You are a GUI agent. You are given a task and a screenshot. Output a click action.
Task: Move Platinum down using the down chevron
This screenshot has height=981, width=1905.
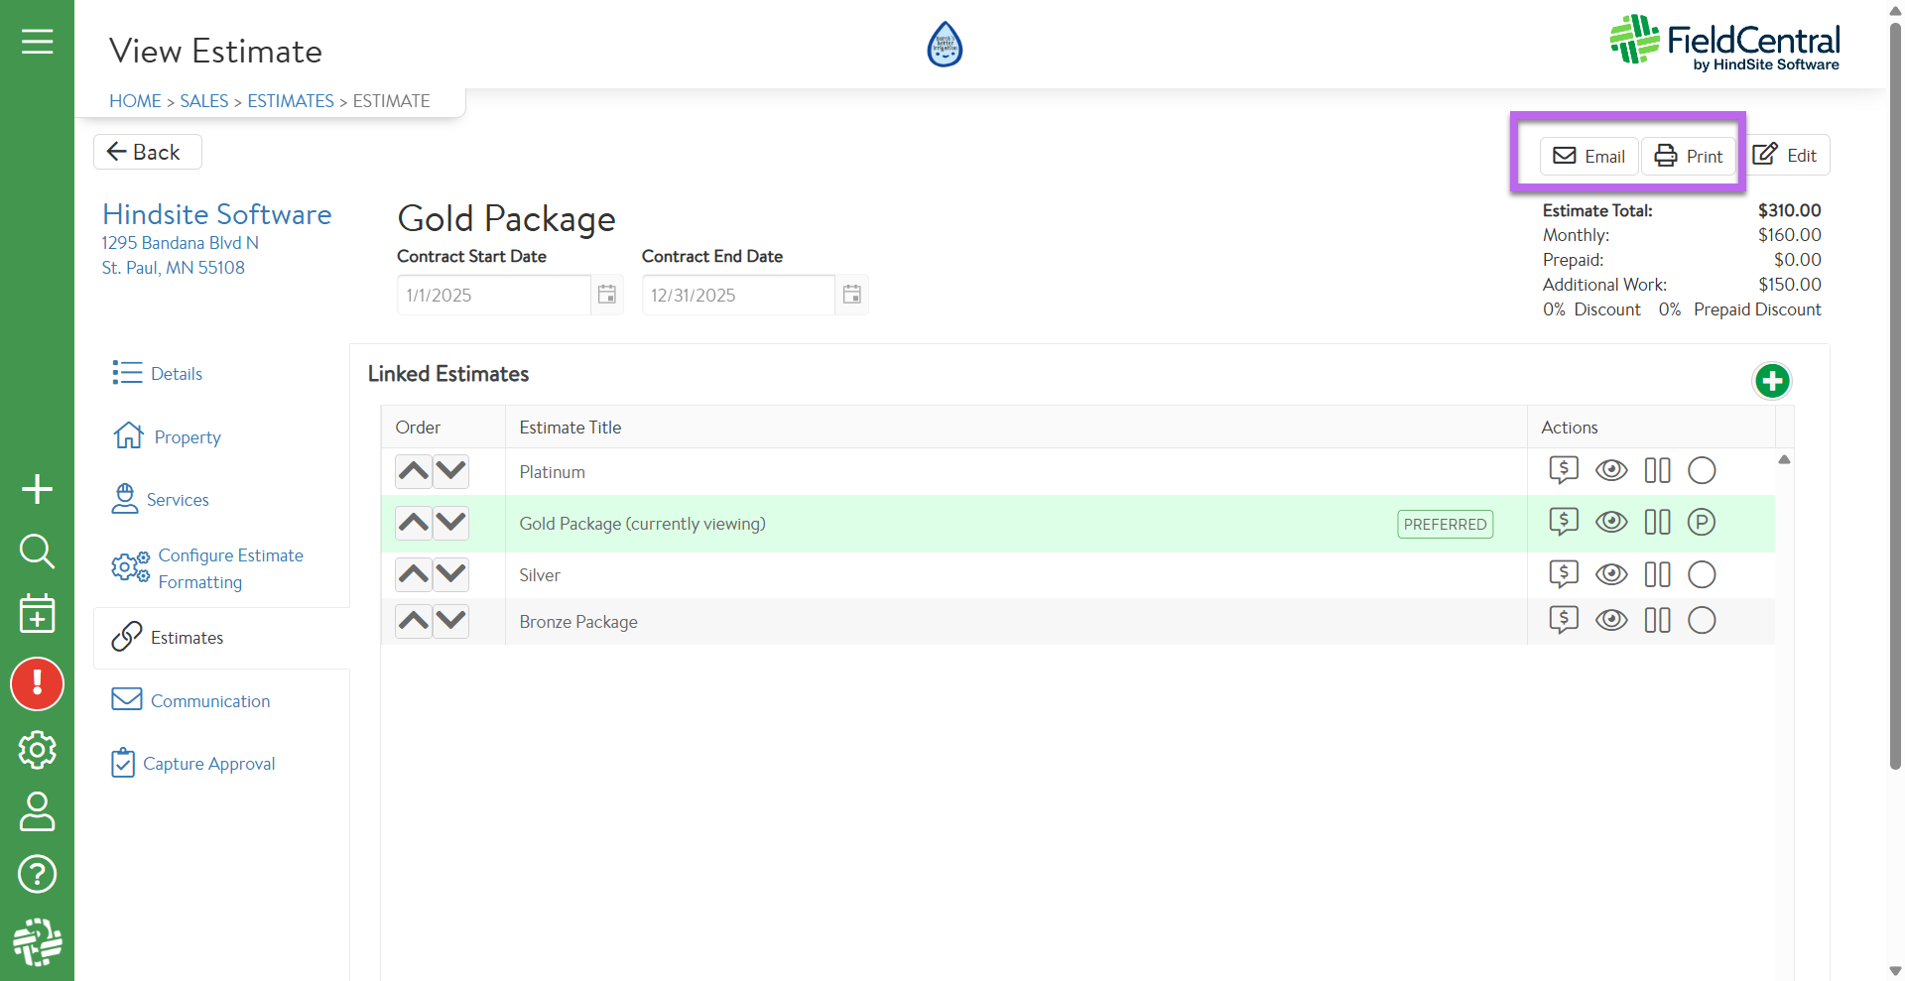point(451,471)
